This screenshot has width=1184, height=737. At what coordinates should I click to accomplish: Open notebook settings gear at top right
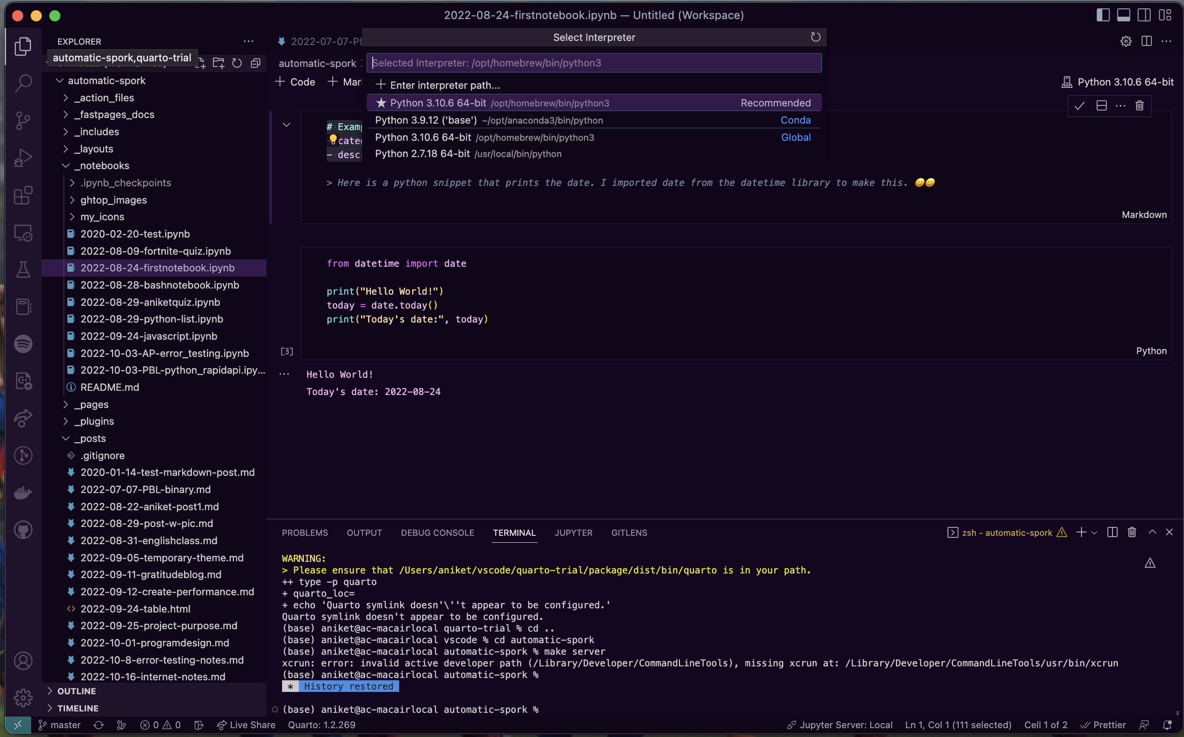point(1125,41)
